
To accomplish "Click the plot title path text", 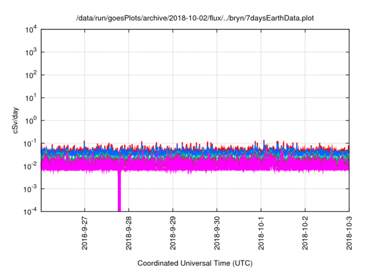I will [x=195, y=18].
